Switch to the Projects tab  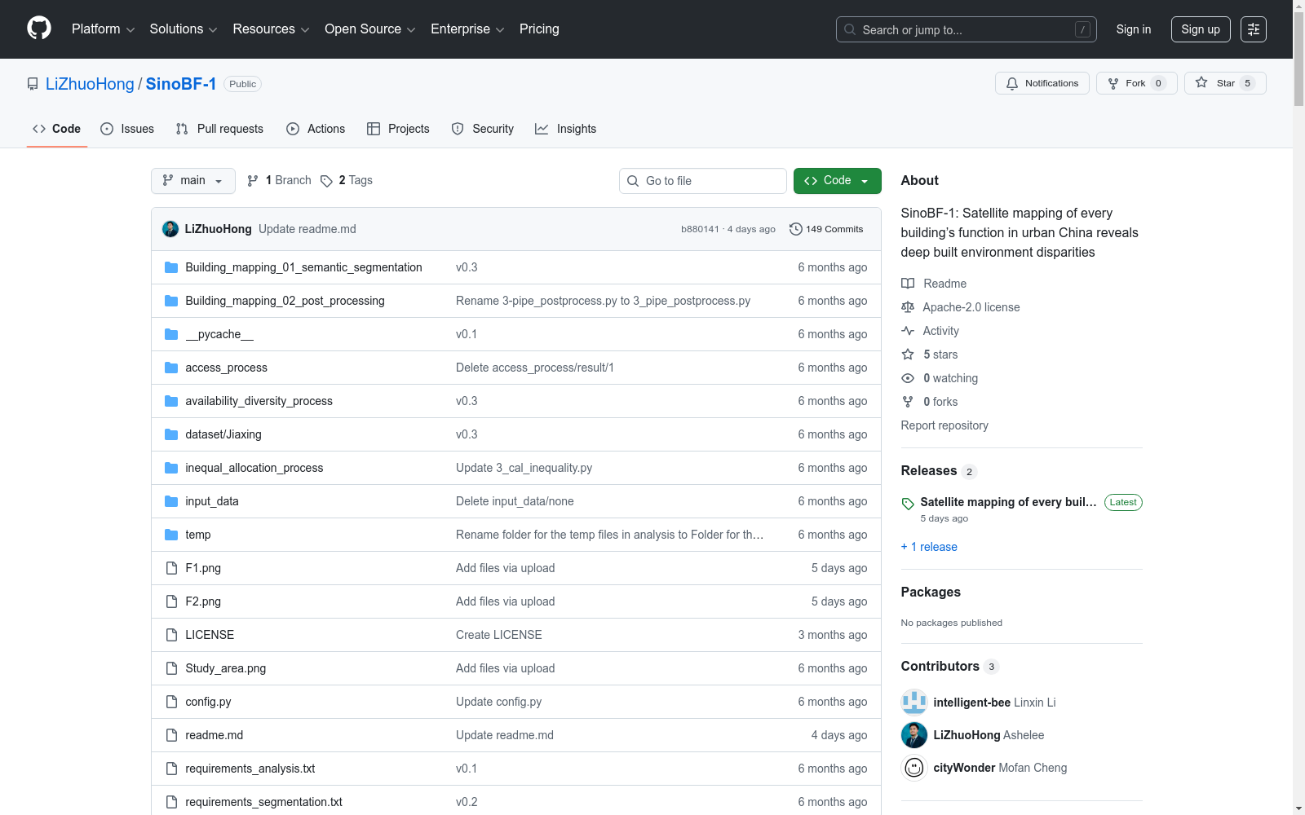click(398, 129)
